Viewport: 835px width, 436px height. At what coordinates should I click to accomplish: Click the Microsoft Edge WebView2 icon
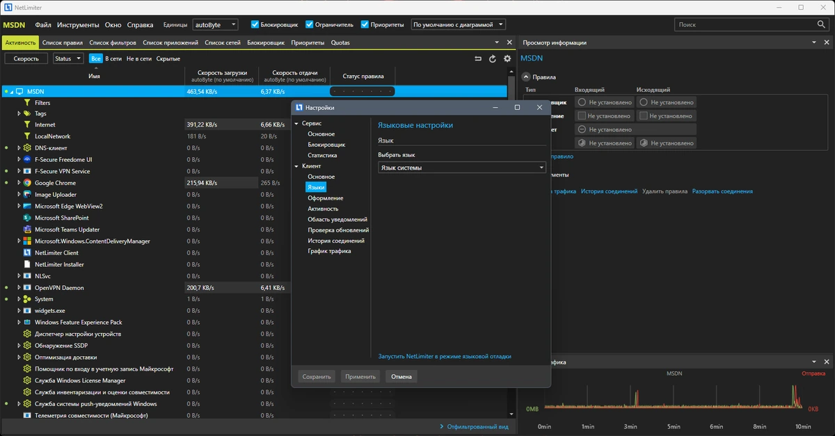coord(27,206)
